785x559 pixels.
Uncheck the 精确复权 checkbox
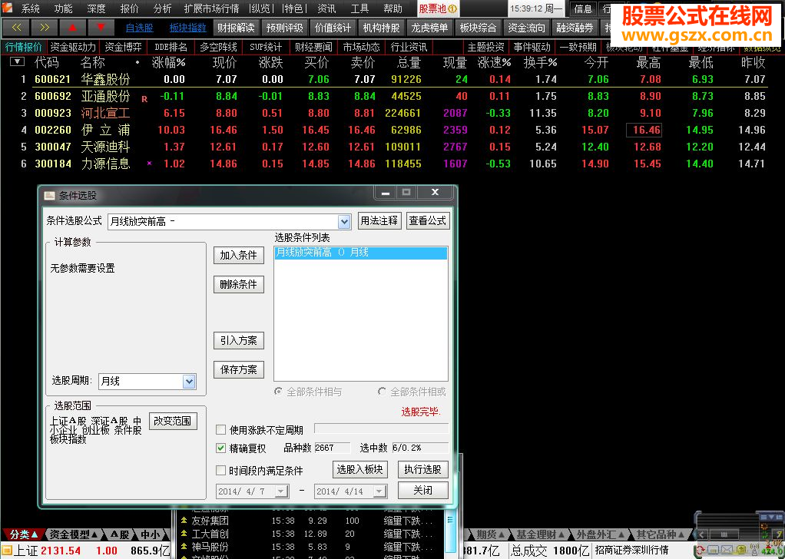[x=220, y=448]
